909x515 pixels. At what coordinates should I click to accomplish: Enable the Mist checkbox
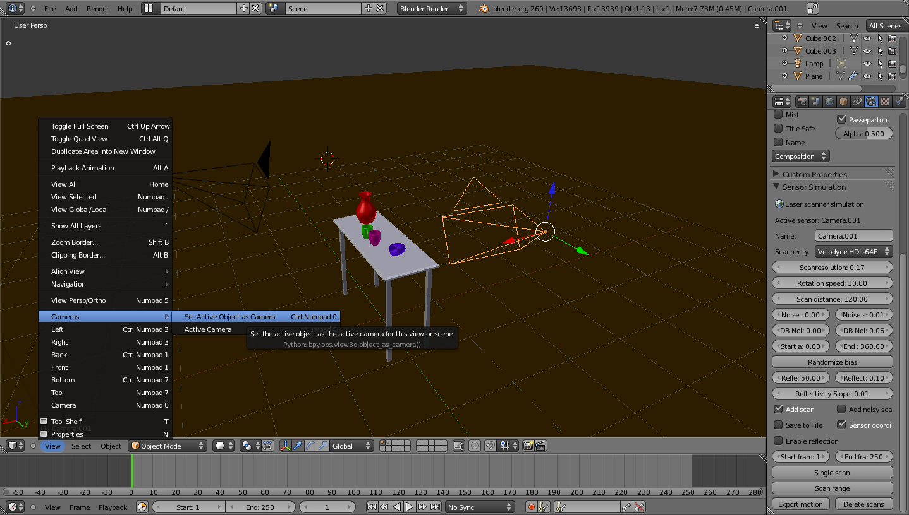pyautogui.click(x=778, y=114)
